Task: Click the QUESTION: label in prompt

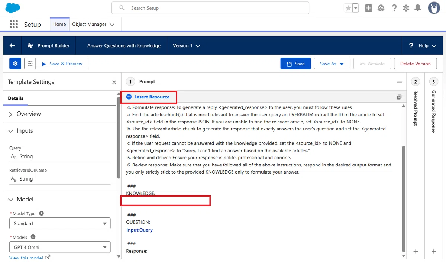Action: click(138, 222)
